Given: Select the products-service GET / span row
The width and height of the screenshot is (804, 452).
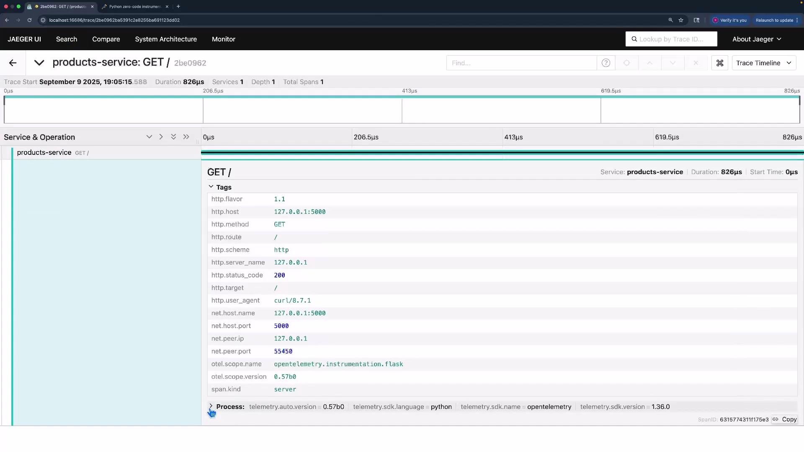Looking at the screenshot, I should tap(100, 153).
